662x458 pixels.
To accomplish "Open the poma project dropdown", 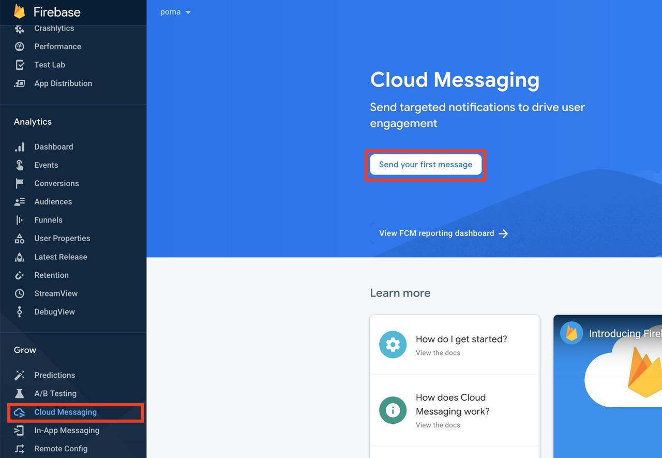I will point(175,12).
